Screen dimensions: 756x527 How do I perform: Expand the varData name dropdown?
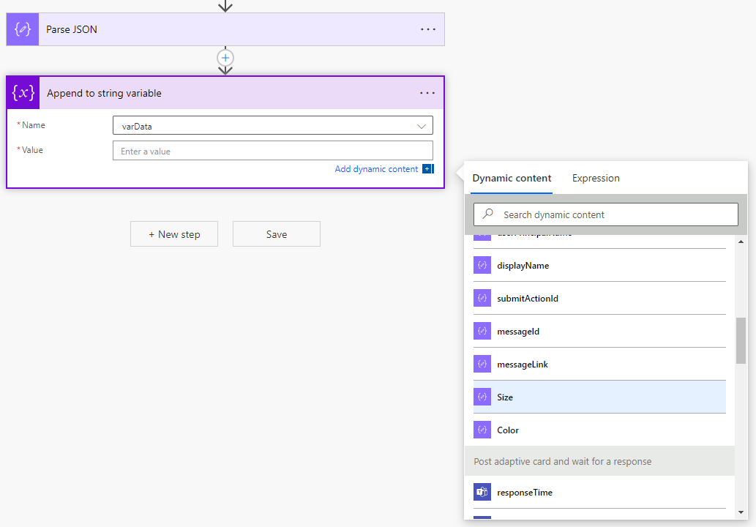[421, 126]
